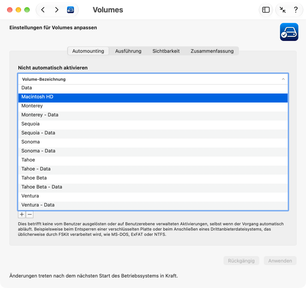306x288 pixels.
Task: Select the Tahoe Beta - Data row
Action: click(x=153, y=188)
